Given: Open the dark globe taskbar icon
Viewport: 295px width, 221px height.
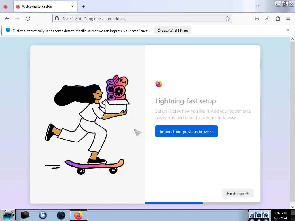Looking at the screenshot, I should click(x=61, y=215).
